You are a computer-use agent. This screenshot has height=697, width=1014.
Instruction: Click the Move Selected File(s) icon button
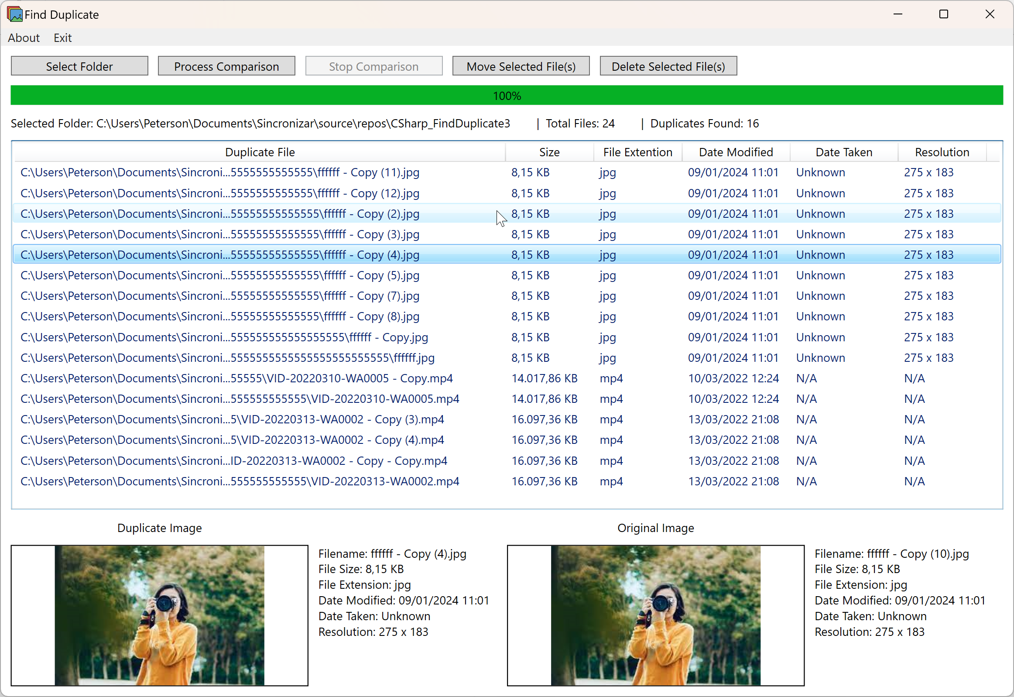(x=522, y=65)
